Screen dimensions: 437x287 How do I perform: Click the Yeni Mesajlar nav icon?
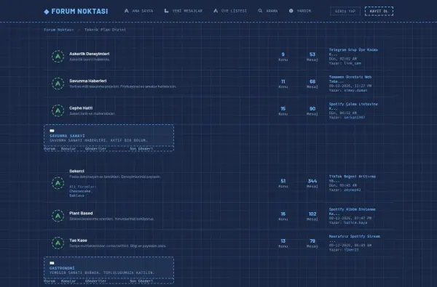click(166, 11)
